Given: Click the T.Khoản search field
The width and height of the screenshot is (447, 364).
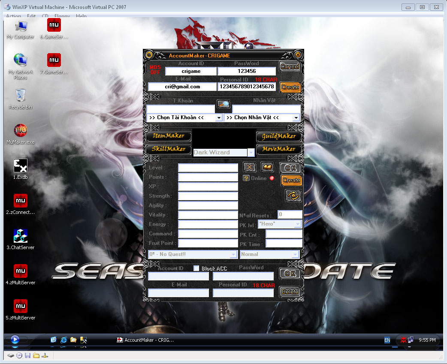Looking at the screenshot, I should click(181, 109).
